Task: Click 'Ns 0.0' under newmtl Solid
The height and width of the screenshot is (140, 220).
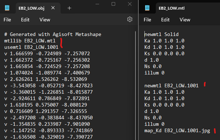Action: 153,66
